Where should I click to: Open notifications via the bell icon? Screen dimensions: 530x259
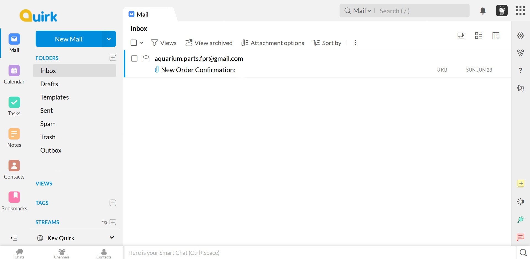(483, 11)
